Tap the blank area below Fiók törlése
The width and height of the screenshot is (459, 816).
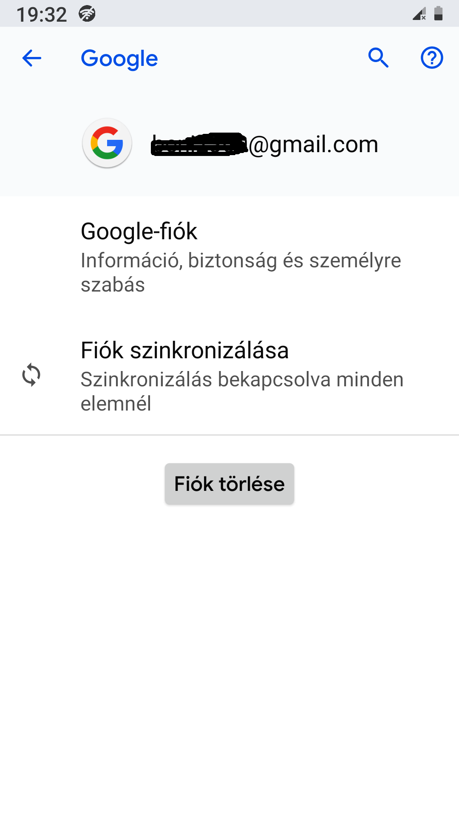click(x=229, y=637)
